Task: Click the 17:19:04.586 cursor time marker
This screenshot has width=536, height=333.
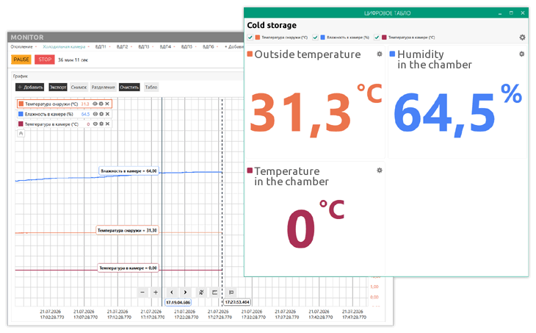Action: [x=178, y=303]
